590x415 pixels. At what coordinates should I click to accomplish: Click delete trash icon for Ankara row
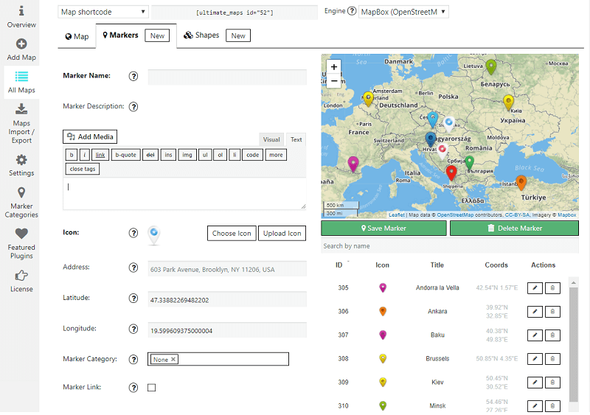553,312
